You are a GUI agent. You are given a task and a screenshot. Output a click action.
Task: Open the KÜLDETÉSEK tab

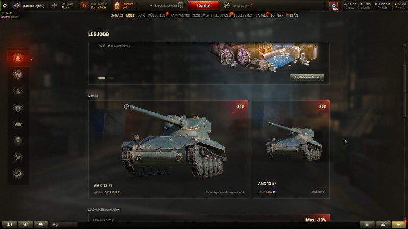(158, 15)
